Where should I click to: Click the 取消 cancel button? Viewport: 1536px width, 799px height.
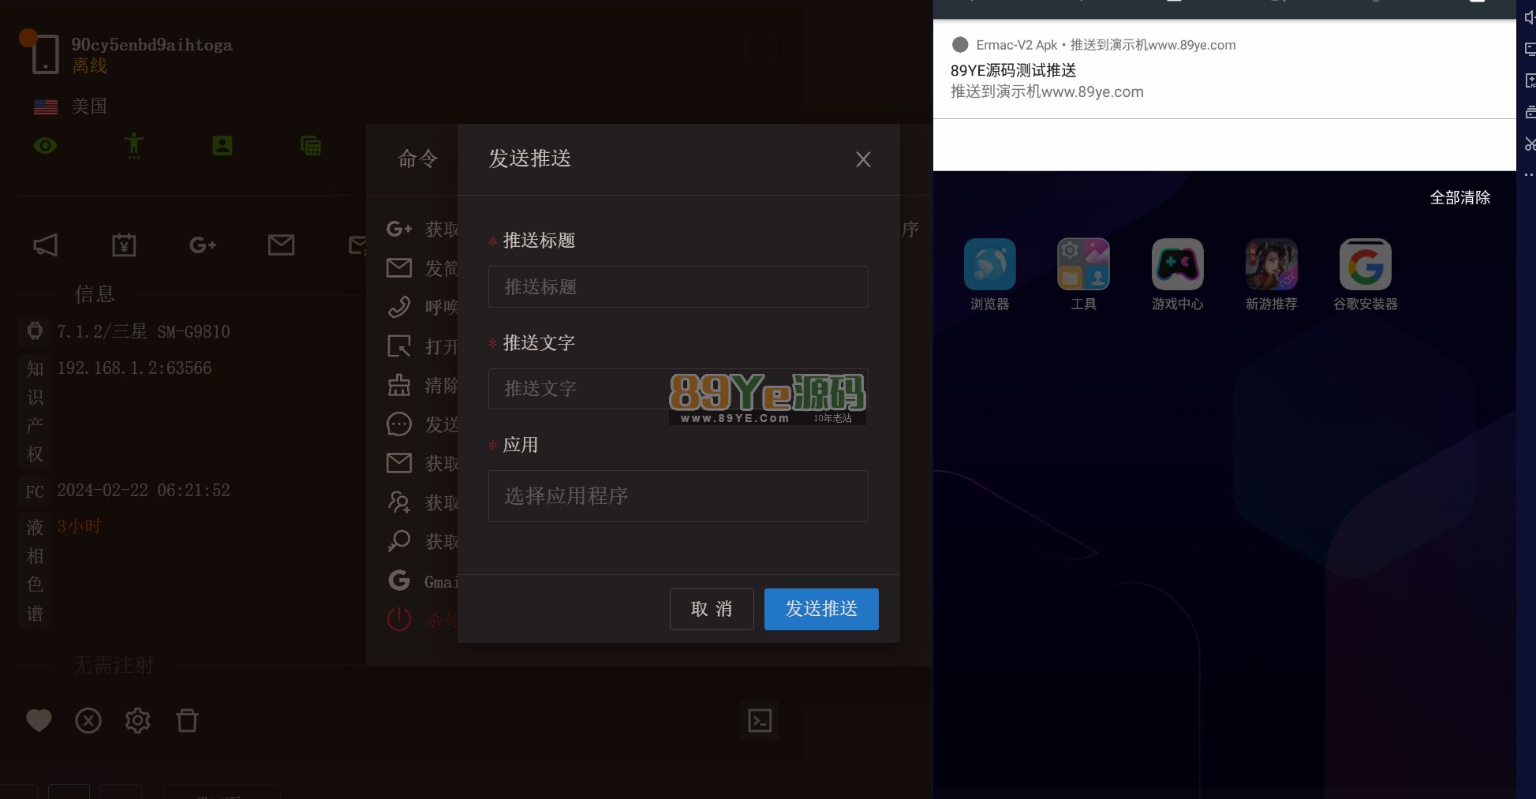click(x=712, y=609)
